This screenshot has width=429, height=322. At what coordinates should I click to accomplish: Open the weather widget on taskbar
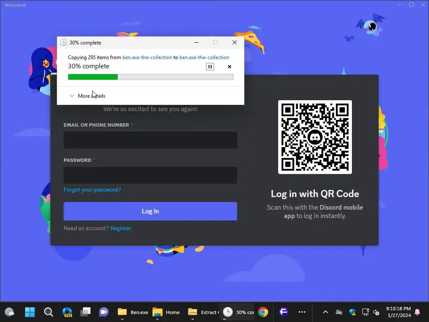click(10, 312)
